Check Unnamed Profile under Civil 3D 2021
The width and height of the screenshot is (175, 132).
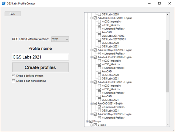(x=99, y=93)
